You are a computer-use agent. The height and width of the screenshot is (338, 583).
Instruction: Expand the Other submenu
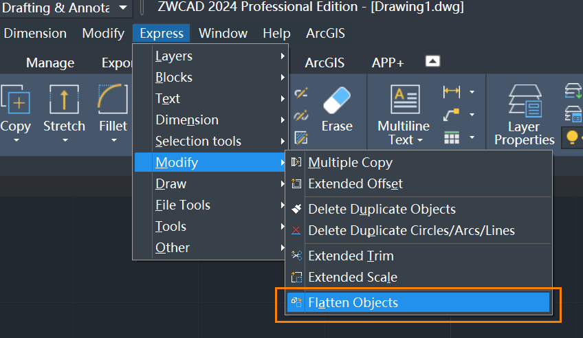pos(210,247)
